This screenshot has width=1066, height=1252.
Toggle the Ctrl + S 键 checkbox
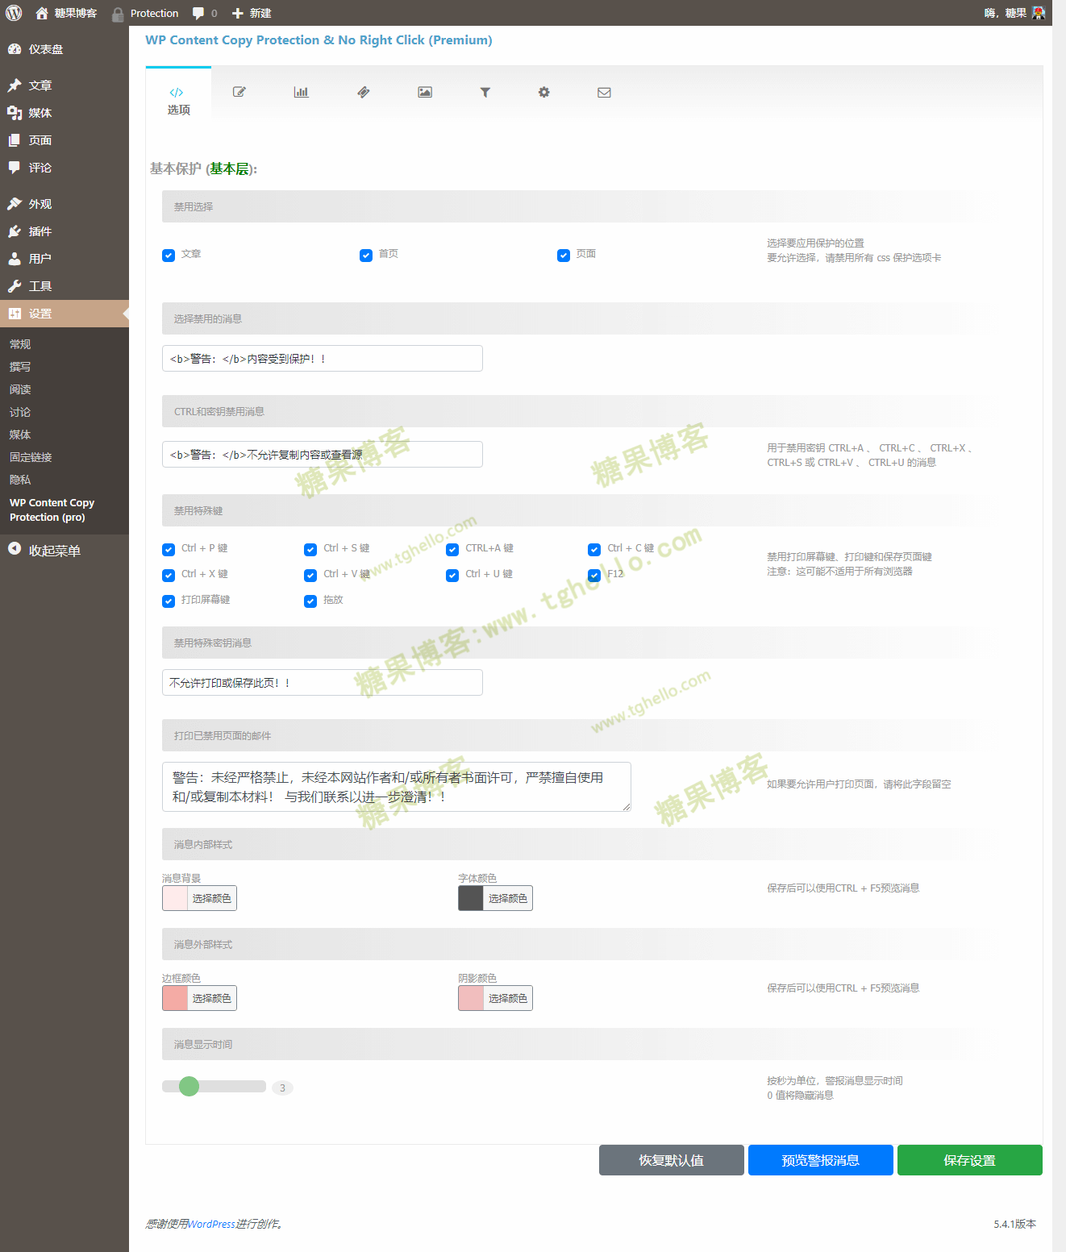(x=310, y=550)
